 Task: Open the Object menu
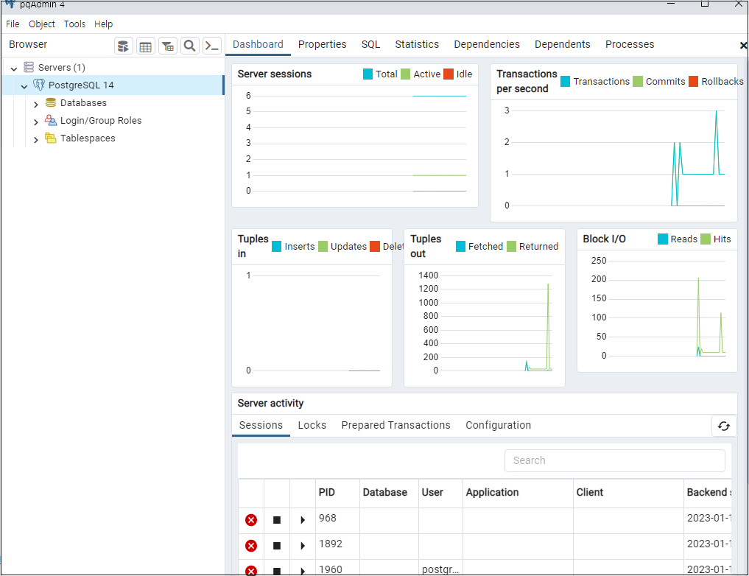coord(41,24)
